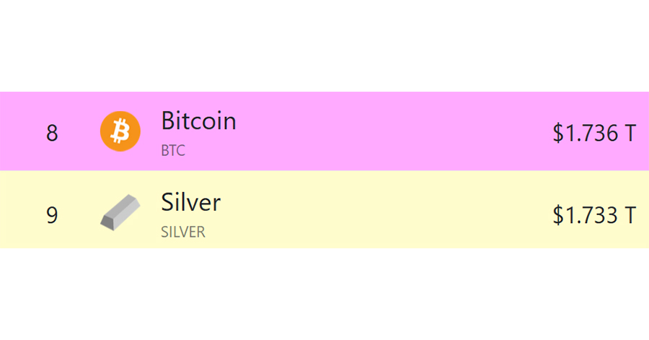Click the orange Bitcoin logo icon

coord(120,131)
